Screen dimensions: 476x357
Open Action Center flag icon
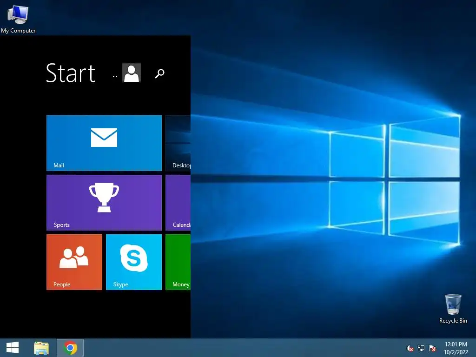coord(432,348)
